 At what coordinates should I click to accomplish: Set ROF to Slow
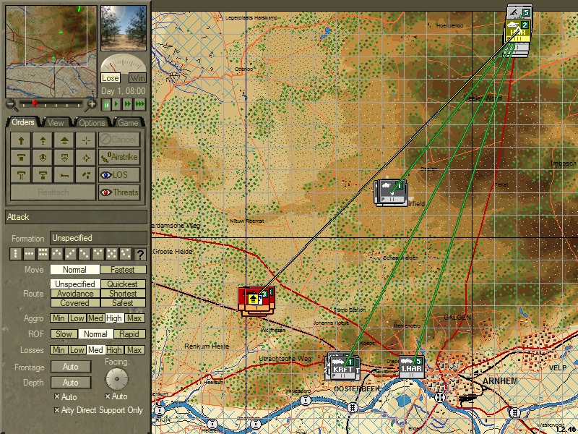(x=64, y=334)
